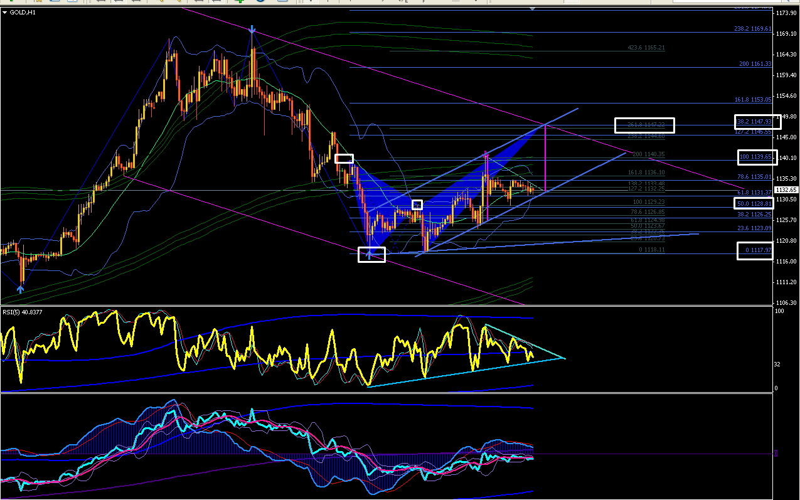Select the blue up arrow under the leftmost low

pyautogui.click(x=21, y=289)
